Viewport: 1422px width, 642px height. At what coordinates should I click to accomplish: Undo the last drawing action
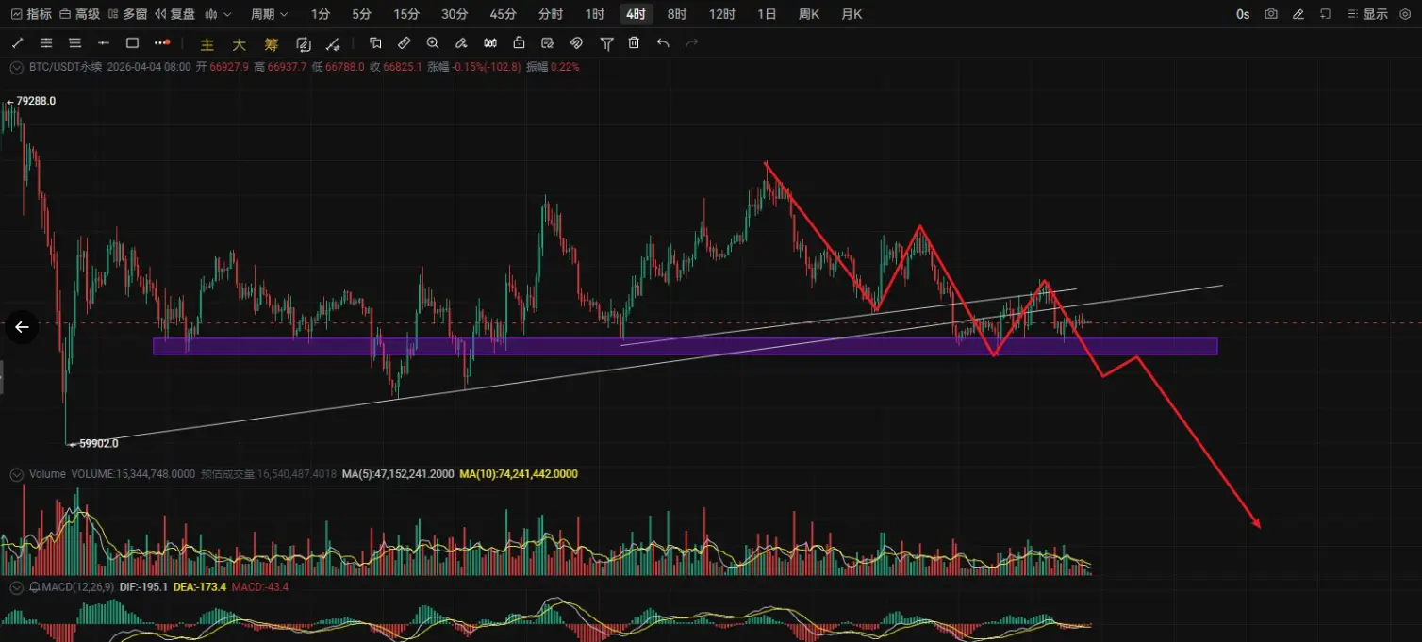click(663, 43)
